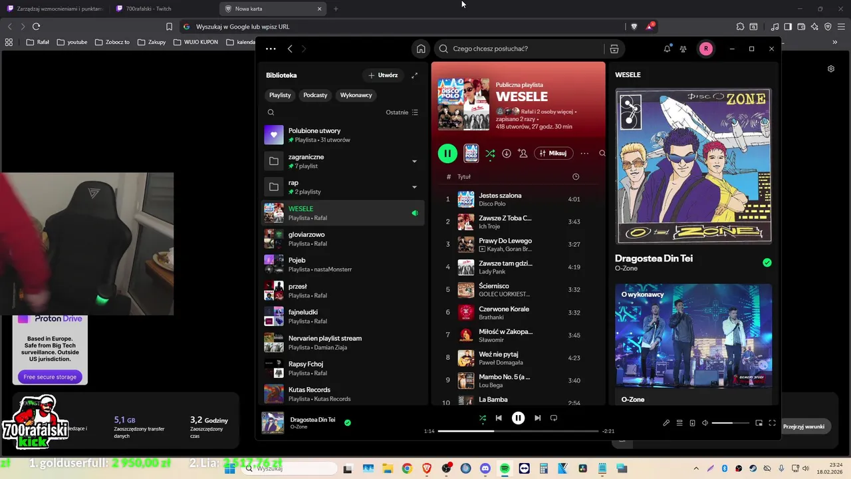Toggle shuffle in WESELE playlist header

coord(490,153)
